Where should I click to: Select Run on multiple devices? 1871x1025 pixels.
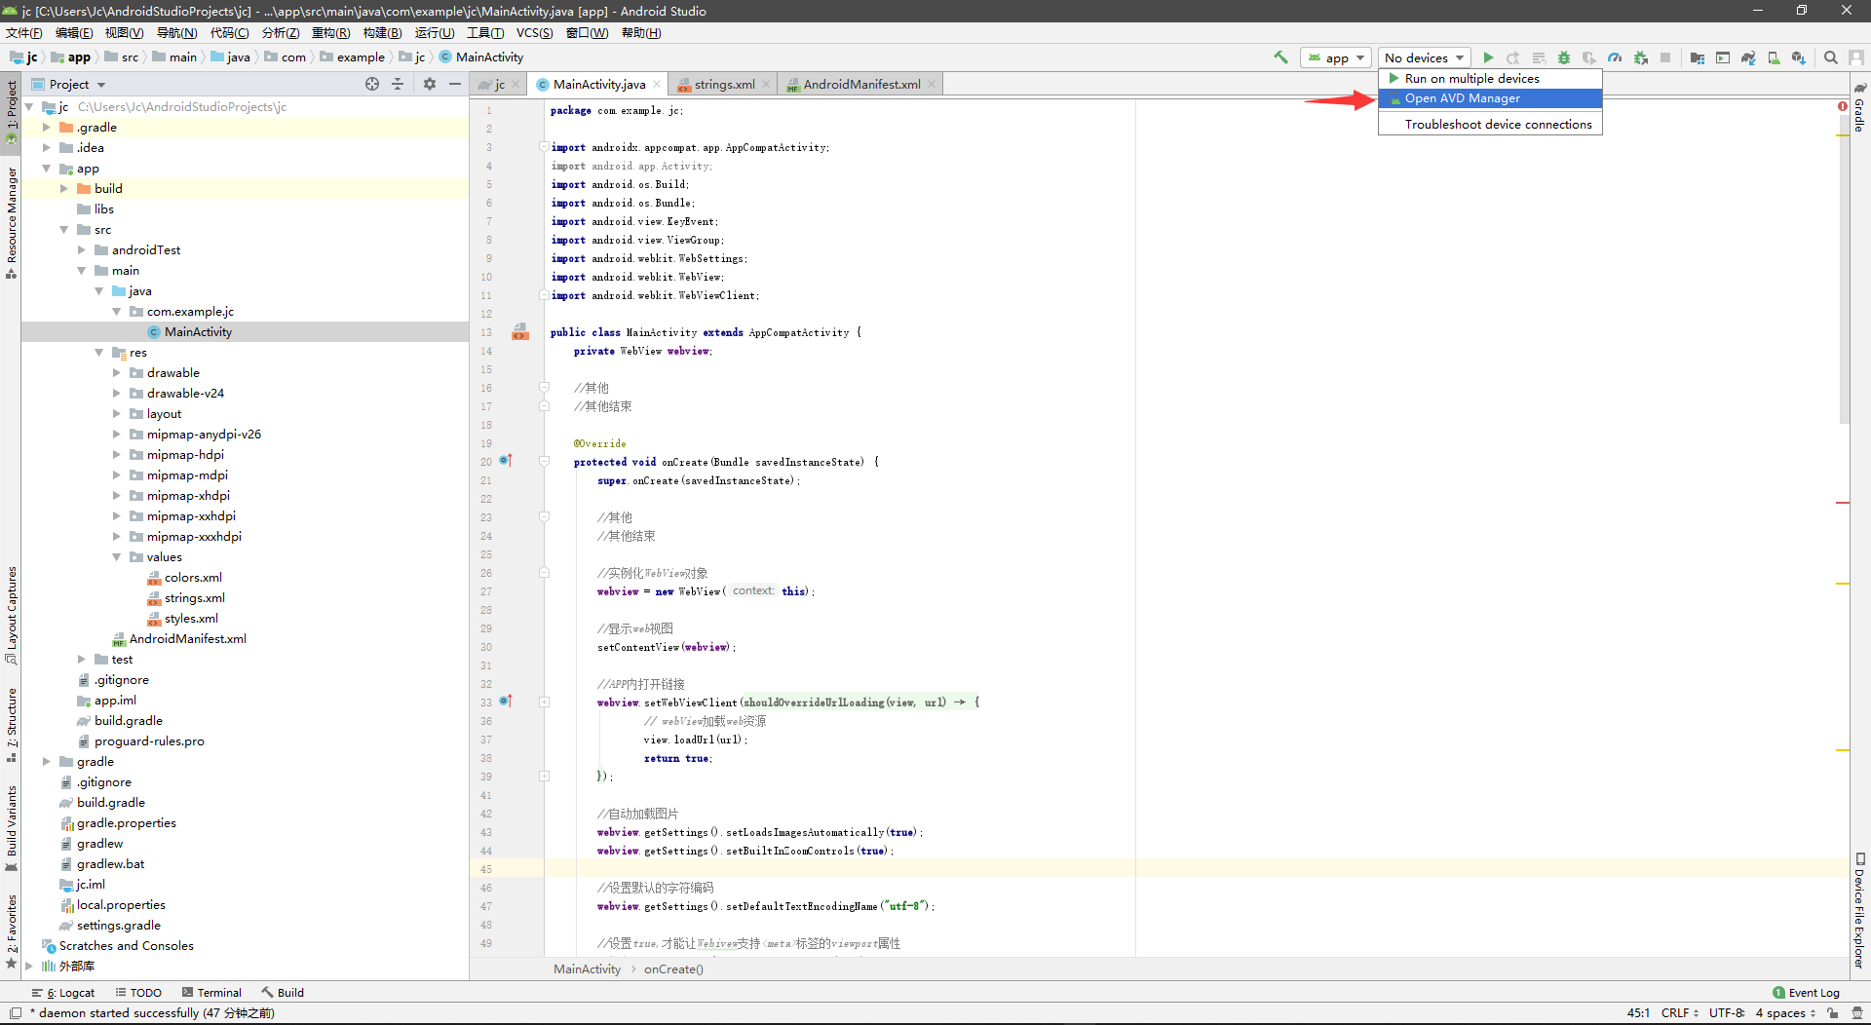click(x=1490, y=78)
